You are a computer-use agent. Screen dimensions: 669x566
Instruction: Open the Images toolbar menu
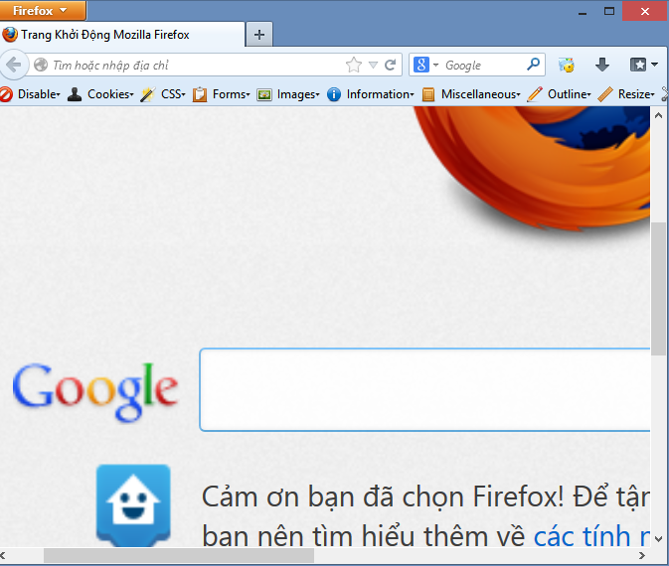pyautogui.click(x=288, y=94)
